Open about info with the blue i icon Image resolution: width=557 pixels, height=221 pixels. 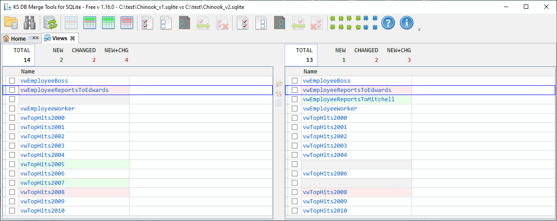tap(407, 23)
